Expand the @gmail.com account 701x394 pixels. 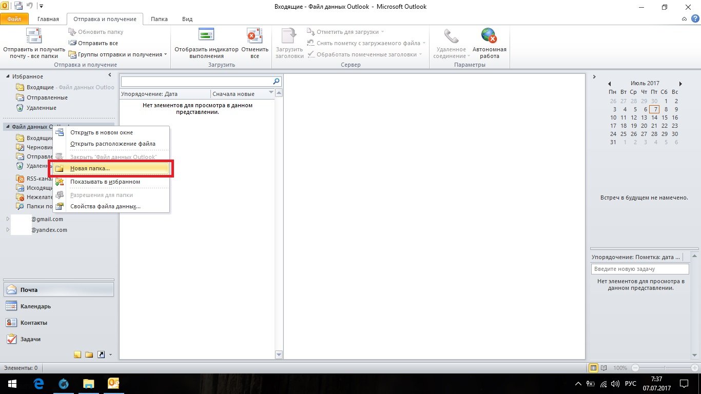pyautogui.click(x=8, y=219)
